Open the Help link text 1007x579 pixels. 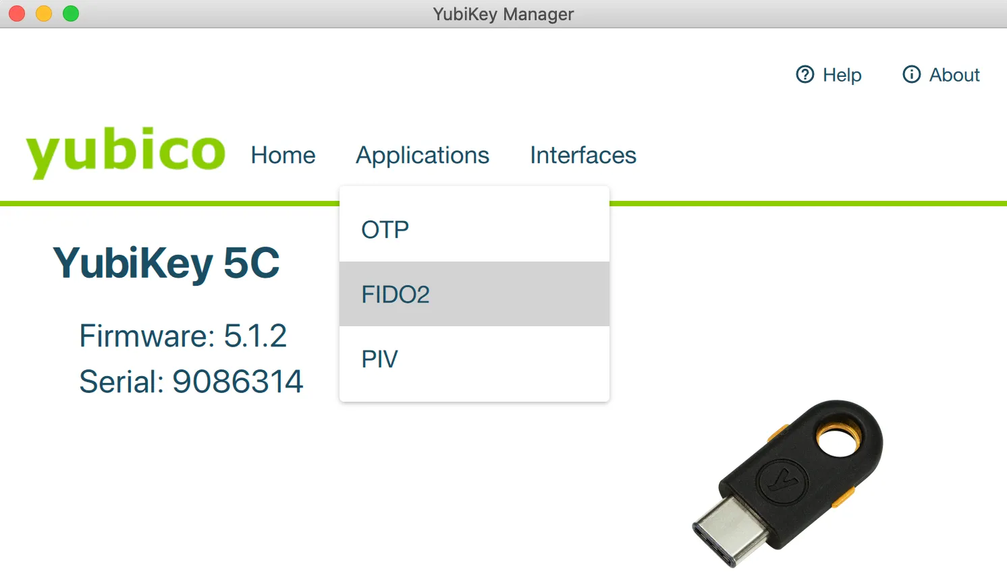pyautogui.click(x=842, y=75)
